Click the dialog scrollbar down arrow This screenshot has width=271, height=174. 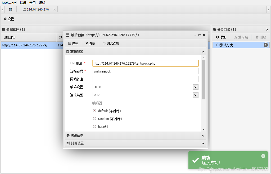tap(204, 129)
